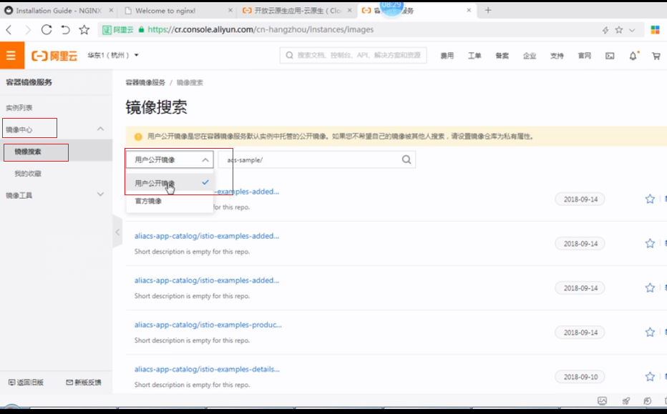Collapse the left sidebar panel handle

pyautogui.click(x=117, y=232)
